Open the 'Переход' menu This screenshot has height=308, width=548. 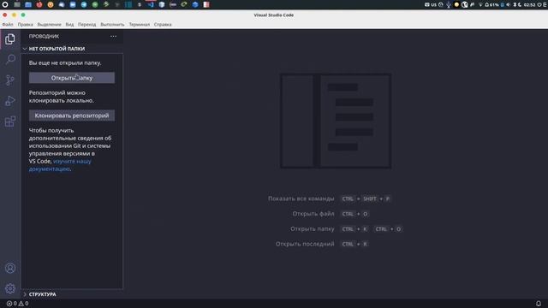[x=86, y=25]
